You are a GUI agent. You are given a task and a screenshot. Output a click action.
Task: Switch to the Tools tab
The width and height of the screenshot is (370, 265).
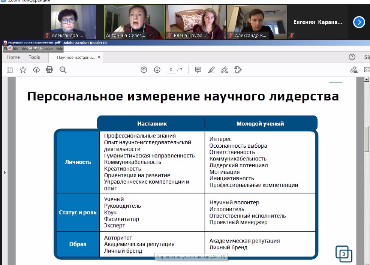click(x=34, y=57)
